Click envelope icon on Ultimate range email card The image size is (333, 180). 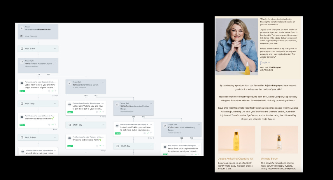tap(69, 104)
